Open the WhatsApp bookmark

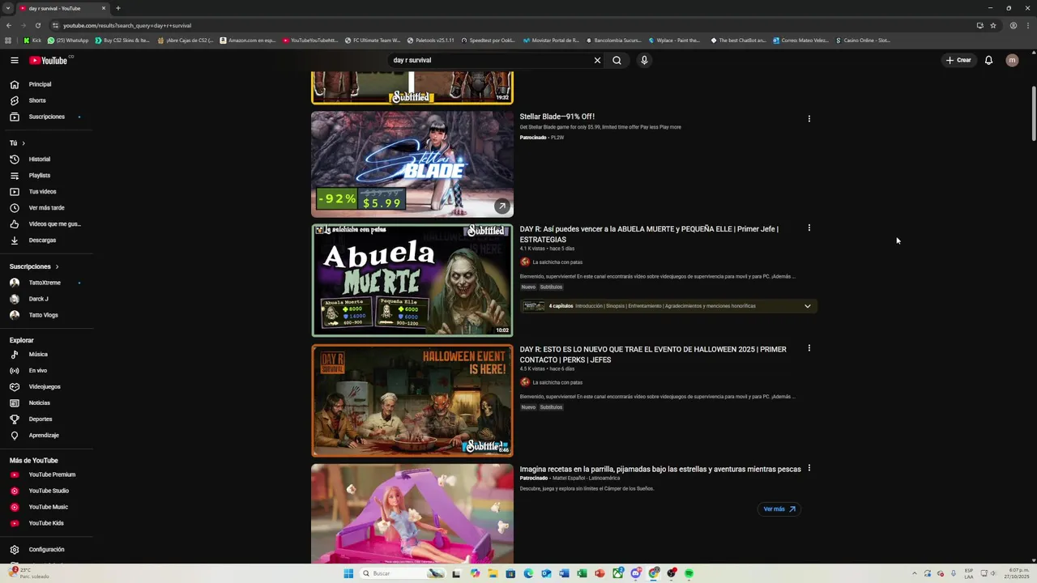pyautogui.click(x=68, y=40)
